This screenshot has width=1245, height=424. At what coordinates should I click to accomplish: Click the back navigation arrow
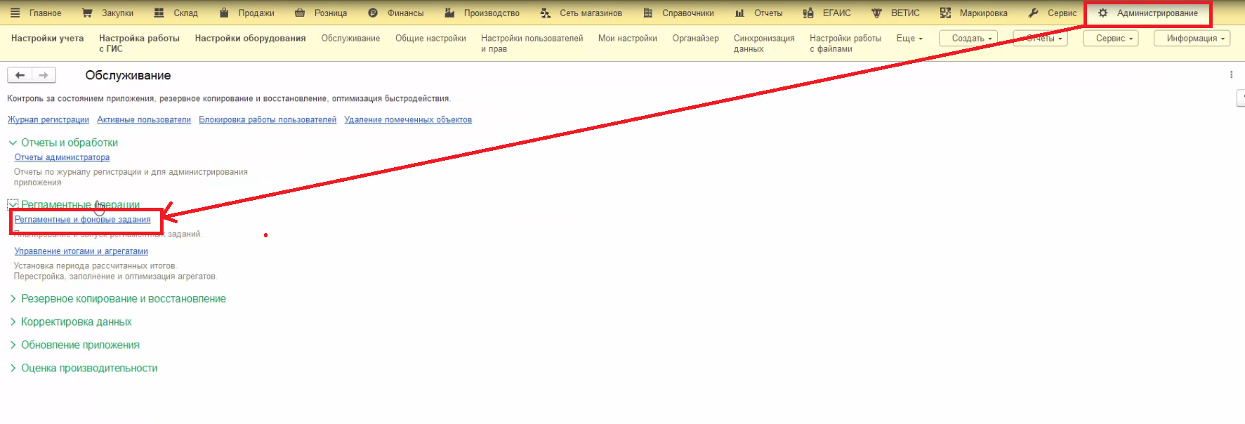(x=20, y=75)
